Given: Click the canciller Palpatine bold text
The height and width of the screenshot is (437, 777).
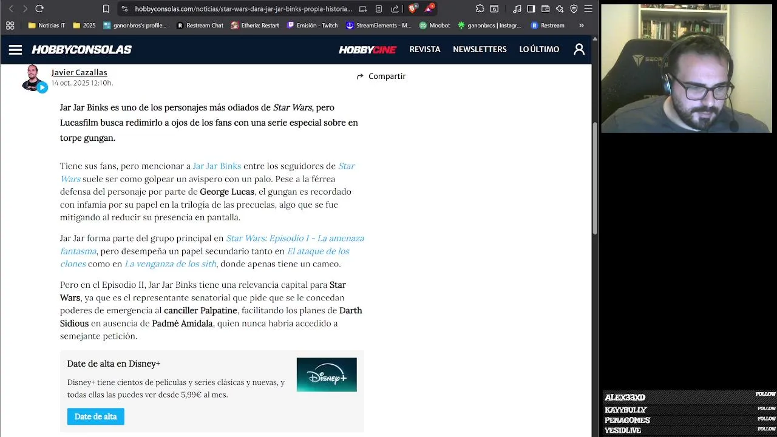Looking at the screenshot, I should [200, 310].
